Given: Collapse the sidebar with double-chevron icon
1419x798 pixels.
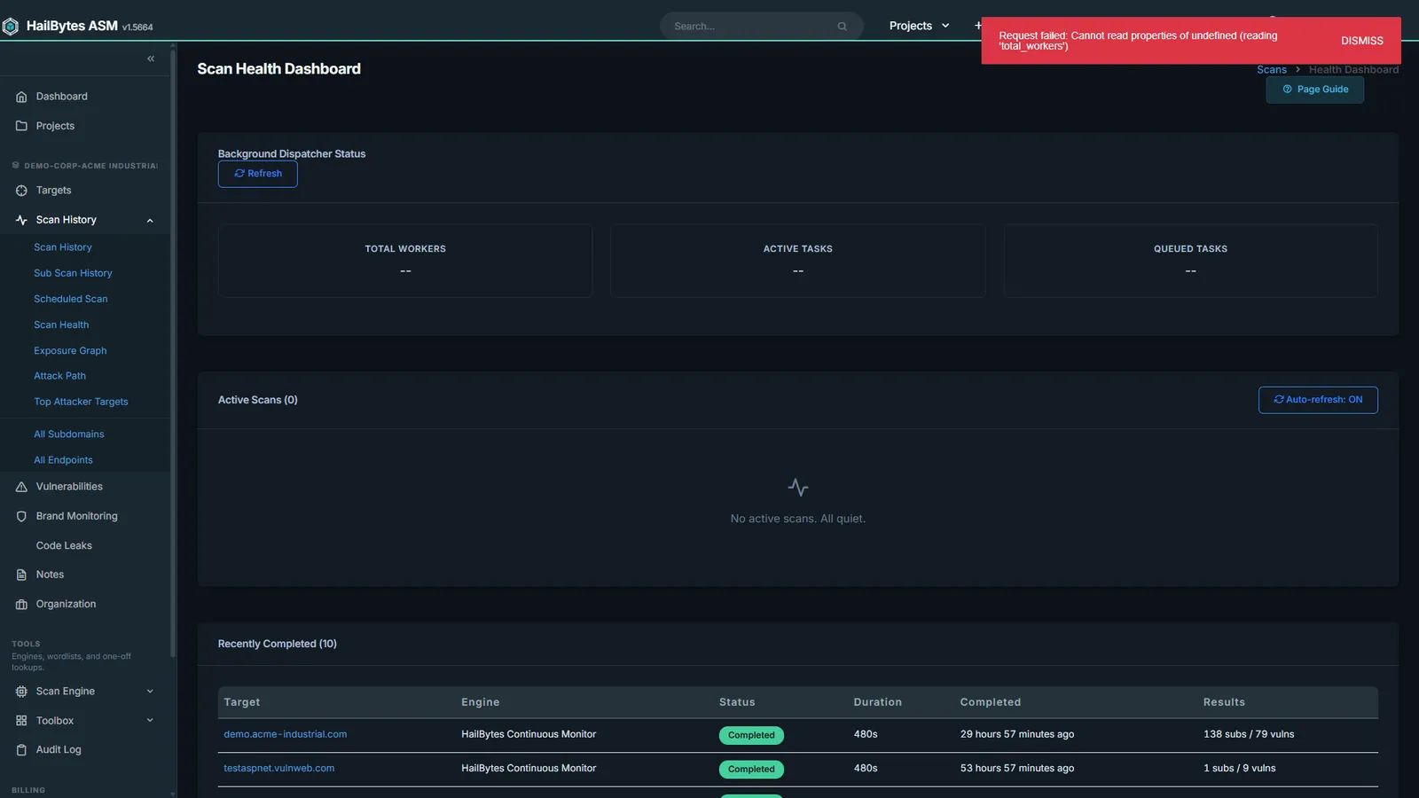Looking at the screenshot, I should click(151, 59).
